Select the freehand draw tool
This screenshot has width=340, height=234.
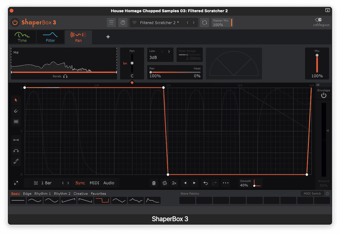16,111
